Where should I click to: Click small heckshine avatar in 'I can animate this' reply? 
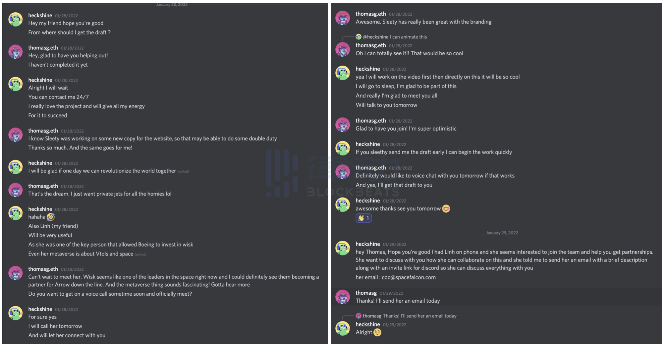click(359, 37)
